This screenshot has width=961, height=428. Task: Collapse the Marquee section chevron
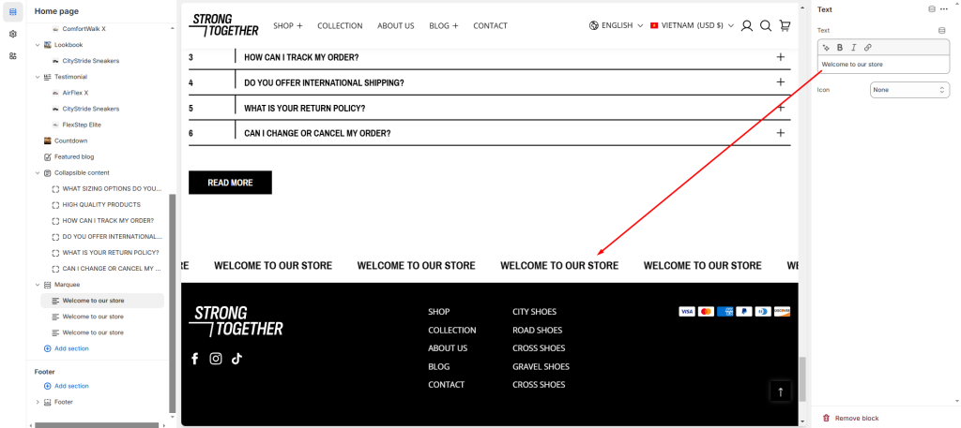point(38,285)
